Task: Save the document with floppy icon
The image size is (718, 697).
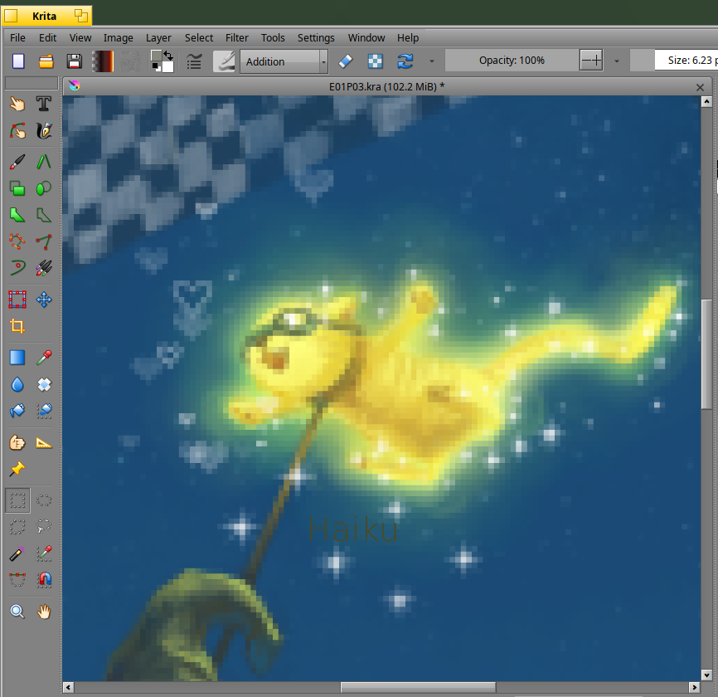Action: pos(74,61)
